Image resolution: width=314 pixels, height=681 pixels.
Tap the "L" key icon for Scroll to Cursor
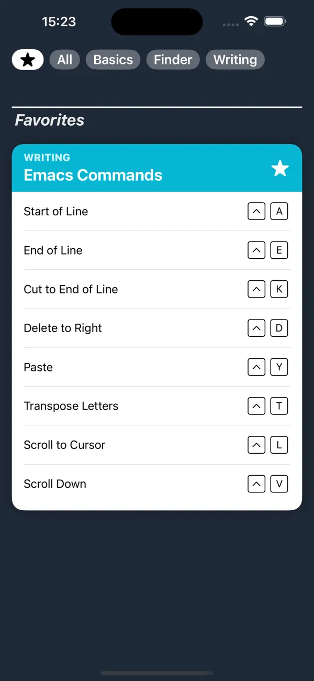pyautogui.click(x=279, y=445)
